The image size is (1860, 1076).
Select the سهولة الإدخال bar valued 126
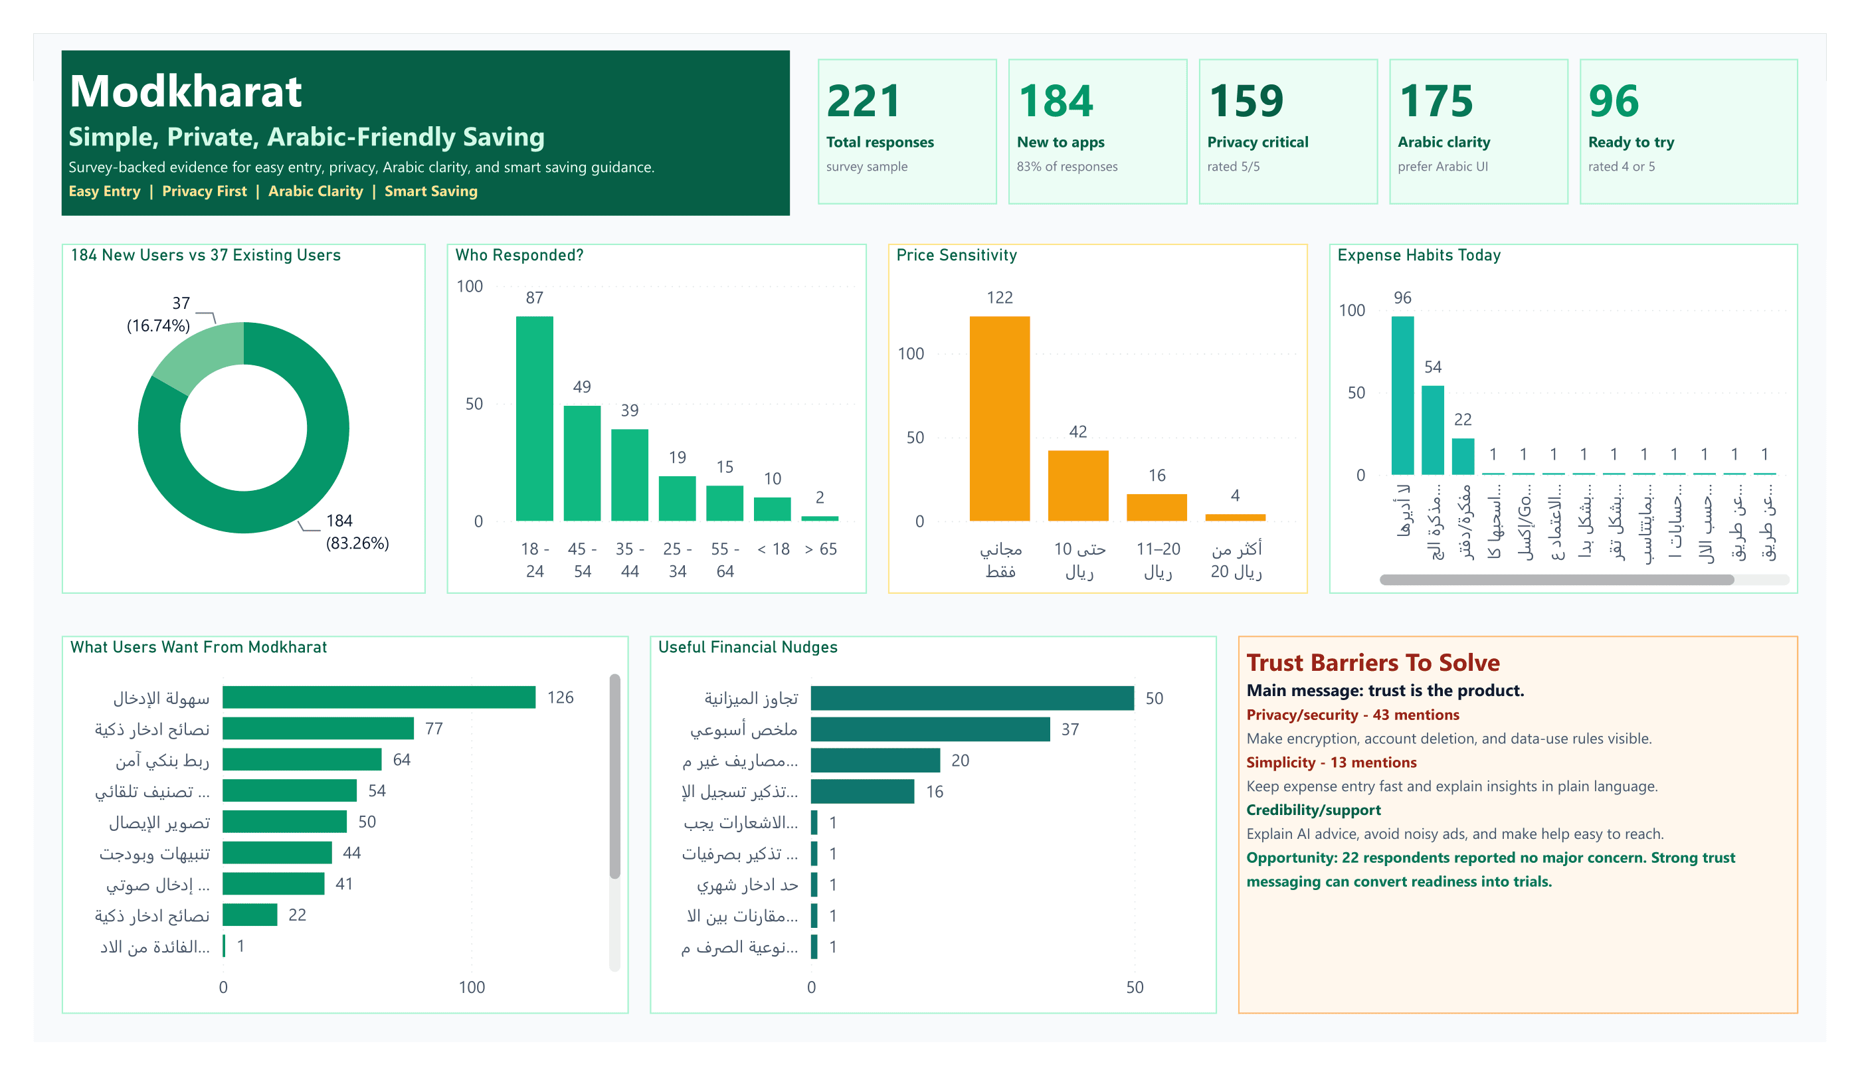coord(379,697)
